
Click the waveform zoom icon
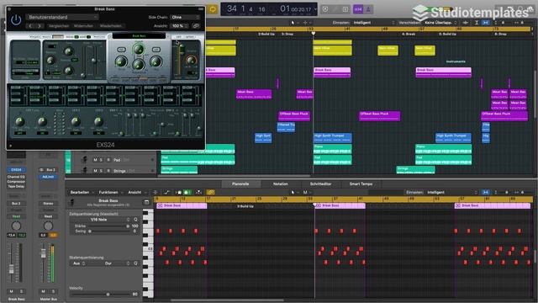coord(466,23)
